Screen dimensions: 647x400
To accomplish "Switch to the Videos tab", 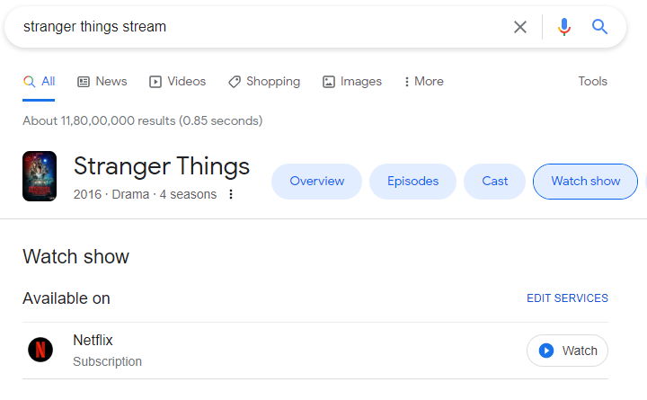I will pos(177,82).
